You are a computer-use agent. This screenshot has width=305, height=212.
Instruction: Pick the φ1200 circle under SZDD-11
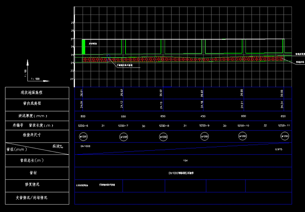[x=285, y=136]
